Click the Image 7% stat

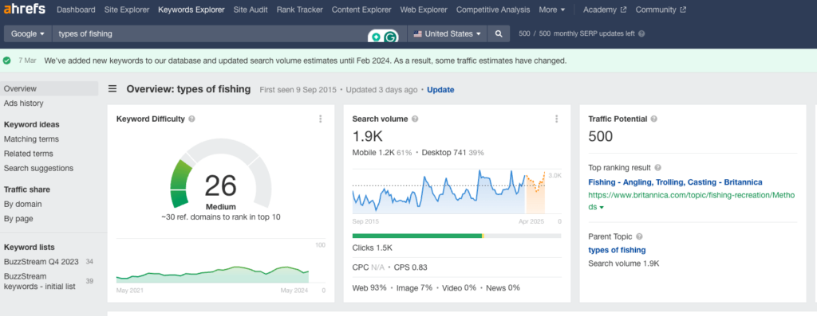coord(414,287)
